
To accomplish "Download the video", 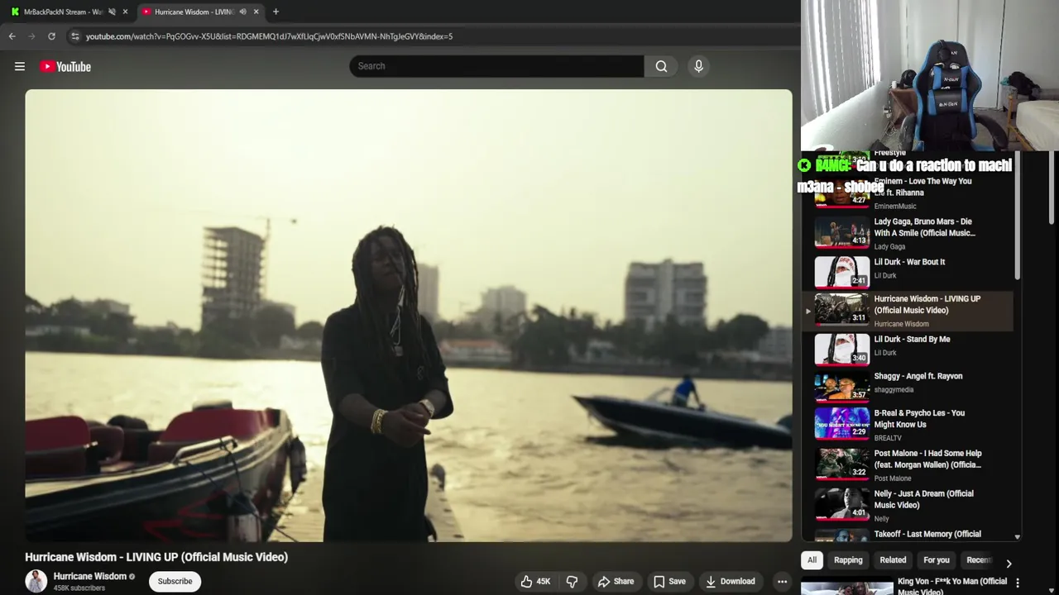I will point(730,581).
